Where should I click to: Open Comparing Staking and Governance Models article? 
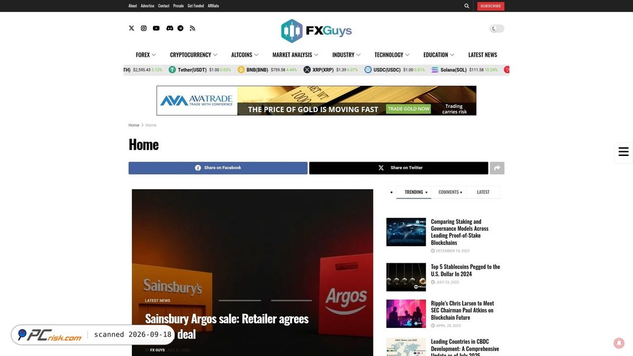[x=459, y=232]
